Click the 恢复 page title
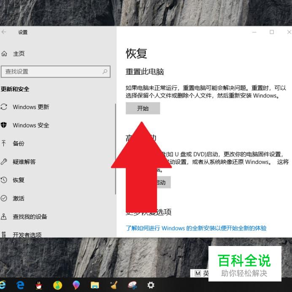This screenshot has width=292, height=292. (x=136, y=54)
